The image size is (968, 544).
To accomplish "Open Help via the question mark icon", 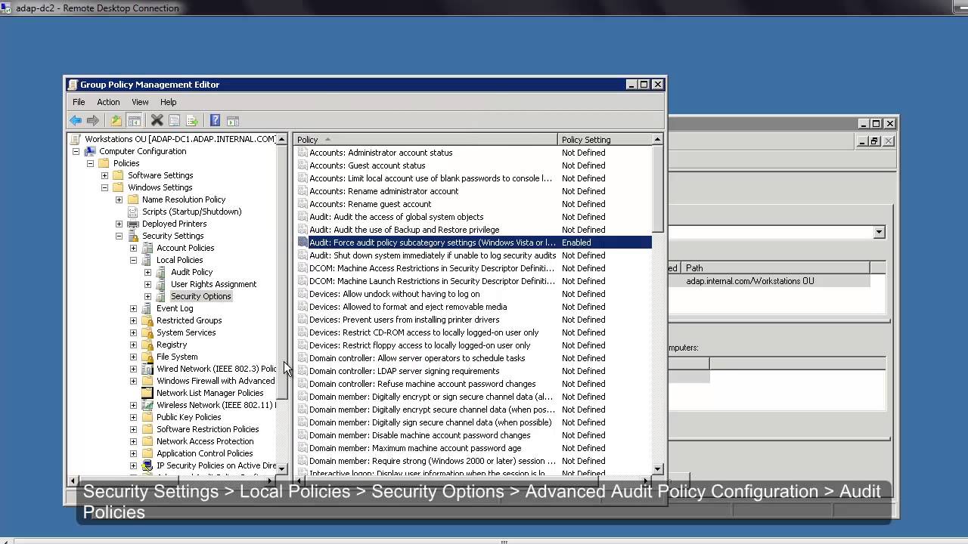I will click(x=215, y=121).
